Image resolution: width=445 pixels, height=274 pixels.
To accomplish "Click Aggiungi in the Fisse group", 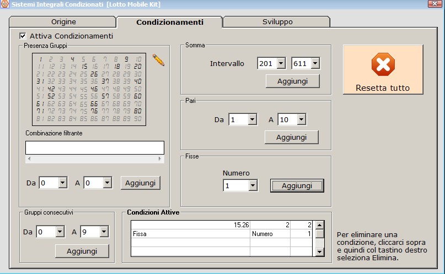I will (297, 185).
